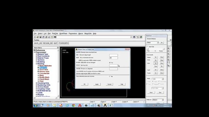Click the QUIT toolbar button
The height and width of the screenshot is (117, 209).
coord(56,43)
